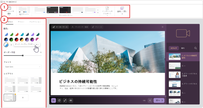Select the dark gallery theme with purple accent
203x108 pixels.
click(52, 10)
